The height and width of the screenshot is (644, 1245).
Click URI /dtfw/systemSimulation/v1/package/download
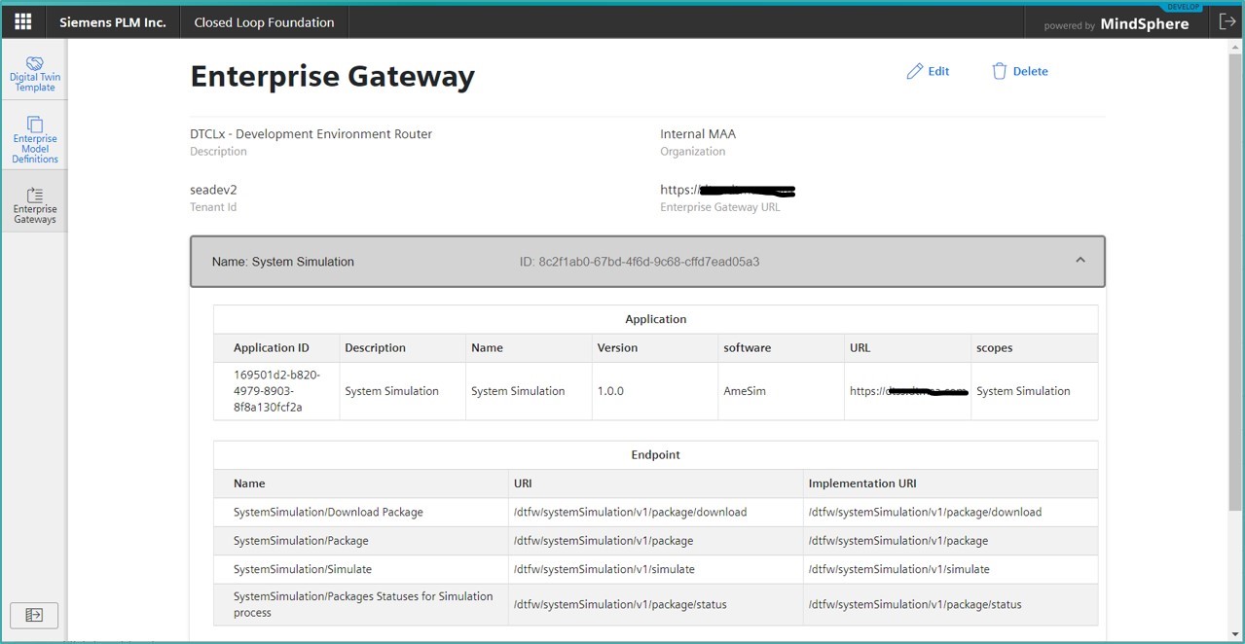[630, 513]
